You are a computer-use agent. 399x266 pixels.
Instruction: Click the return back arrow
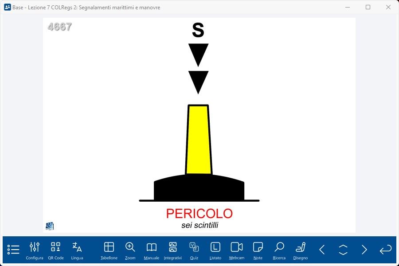coord(386,250)
